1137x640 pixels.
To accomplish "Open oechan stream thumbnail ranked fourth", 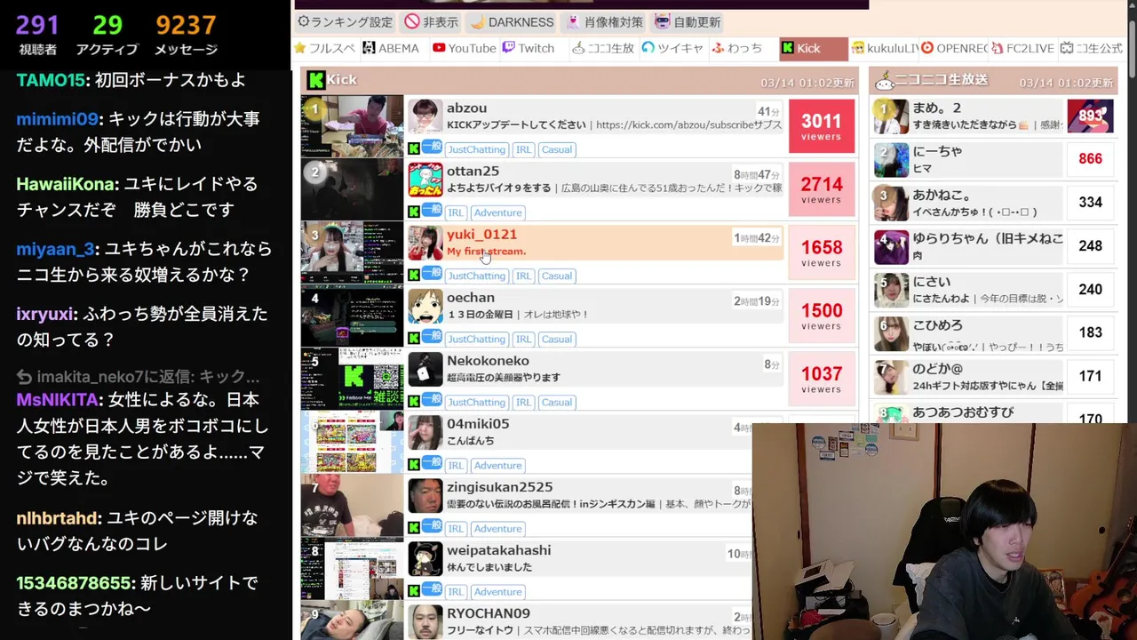I will 352,315.
